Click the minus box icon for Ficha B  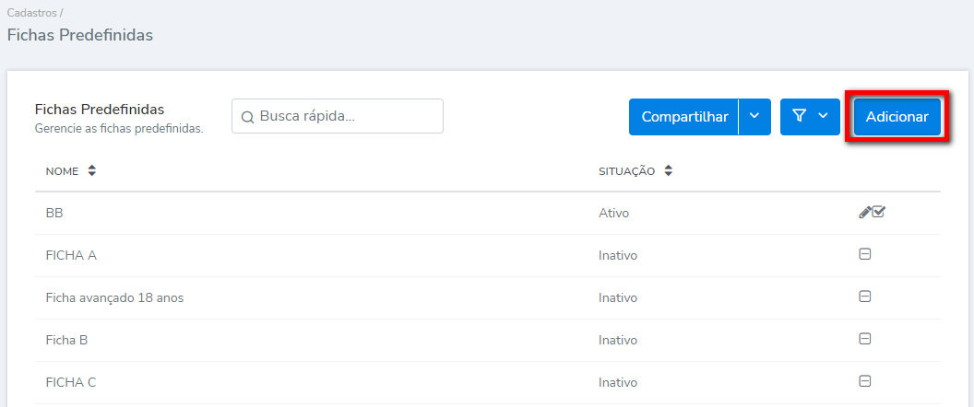tap(865, 339)
